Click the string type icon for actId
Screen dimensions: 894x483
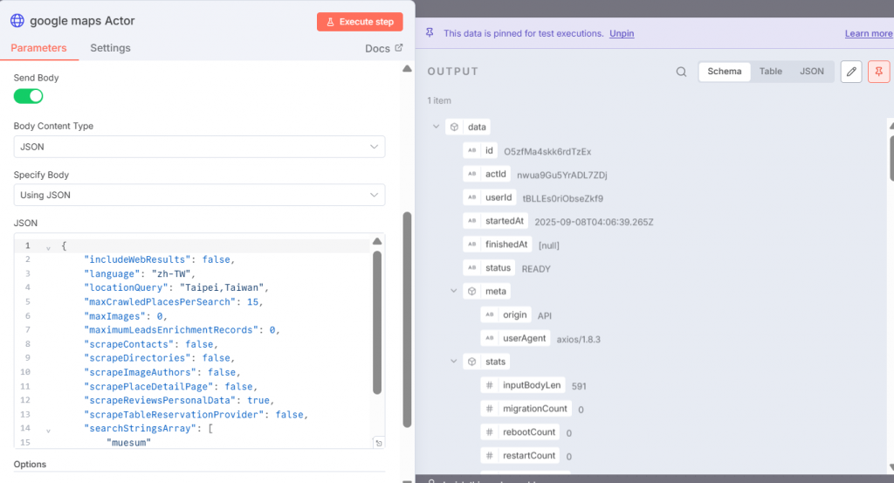pos(472,174)
